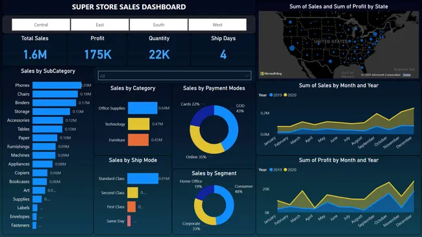This screenshot has height=237, width=422.
Task: Click the 'Sales by Payment Modes' chart title
Action: (x=214, y=88)
